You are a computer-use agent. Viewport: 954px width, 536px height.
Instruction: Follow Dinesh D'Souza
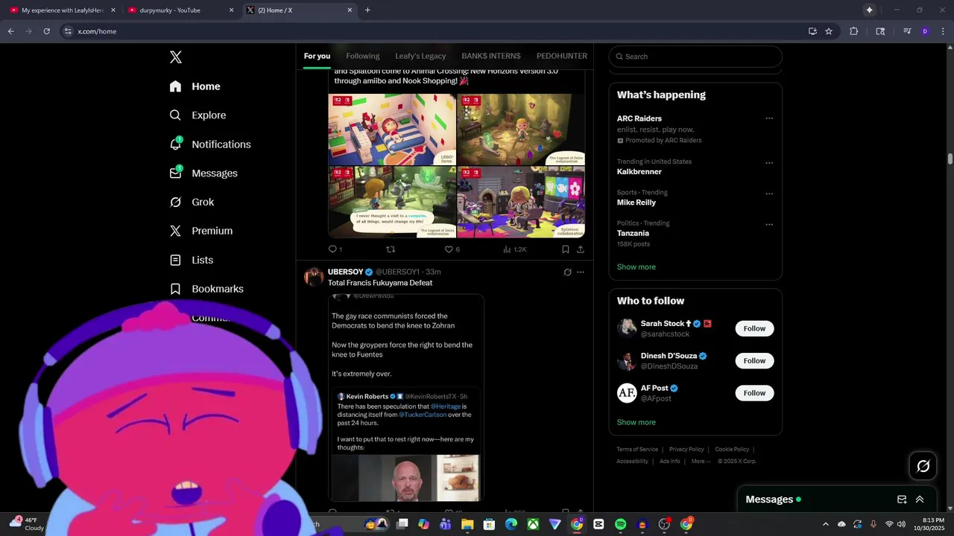pos(754,361)
